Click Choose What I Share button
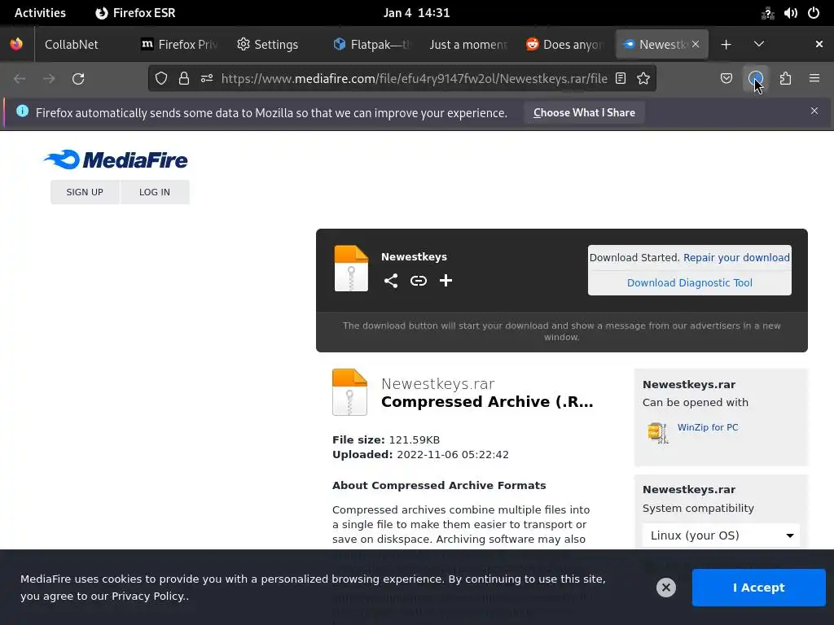This screenshot has height=625, width=834. click(584, 112)
